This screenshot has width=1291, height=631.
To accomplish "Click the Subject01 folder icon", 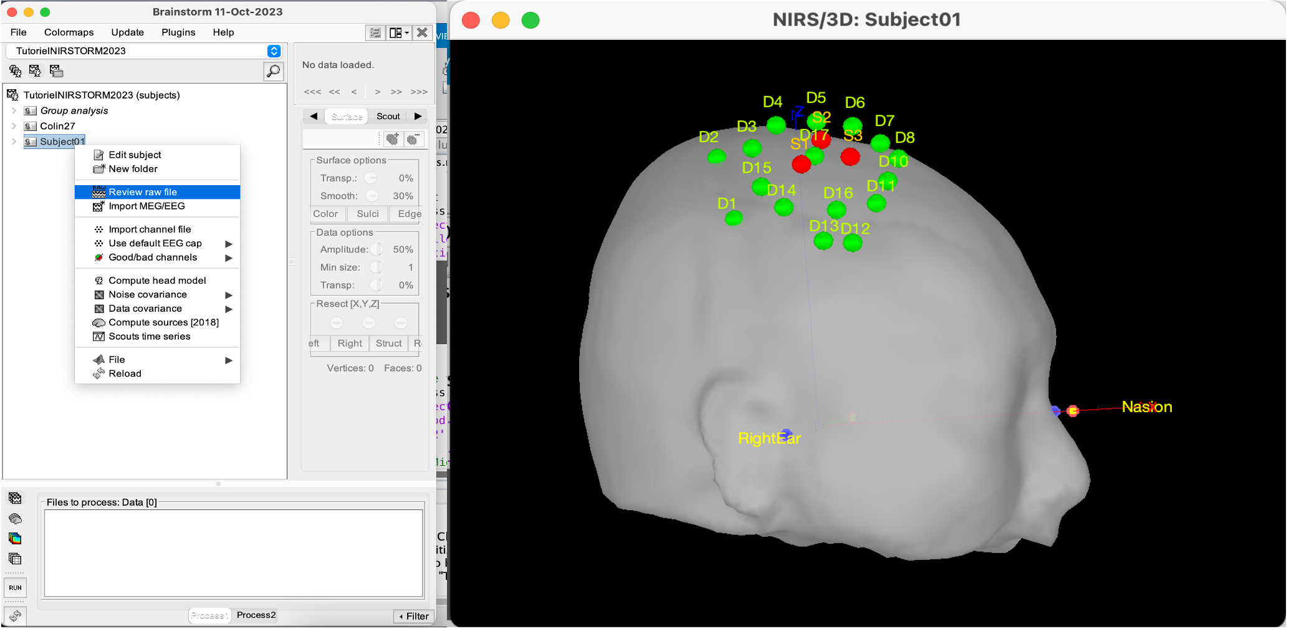I will [x=30, y=142].
